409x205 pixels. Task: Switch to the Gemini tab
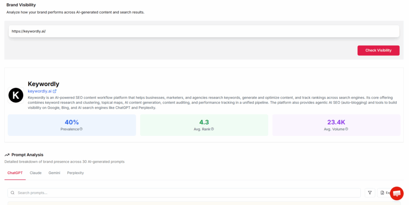click(54, 173)
